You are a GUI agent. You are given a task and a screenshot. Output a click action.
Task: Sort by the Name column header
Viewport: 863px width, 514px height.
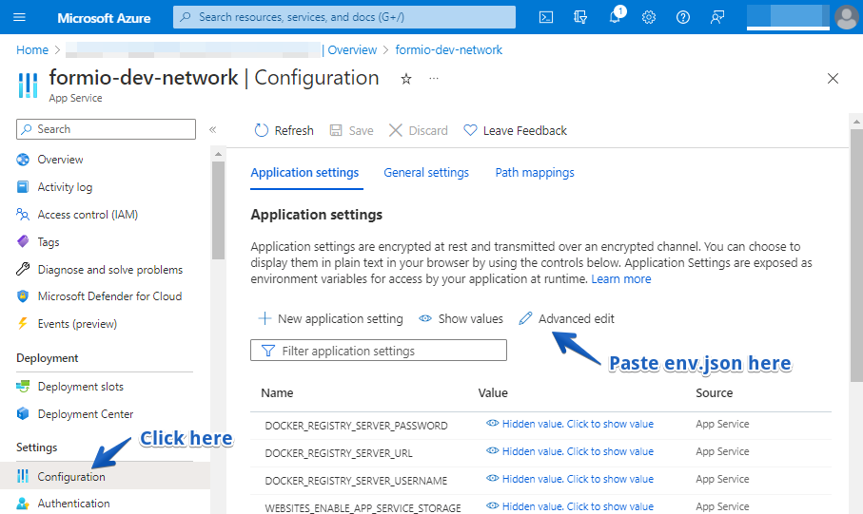click(277, 393)
